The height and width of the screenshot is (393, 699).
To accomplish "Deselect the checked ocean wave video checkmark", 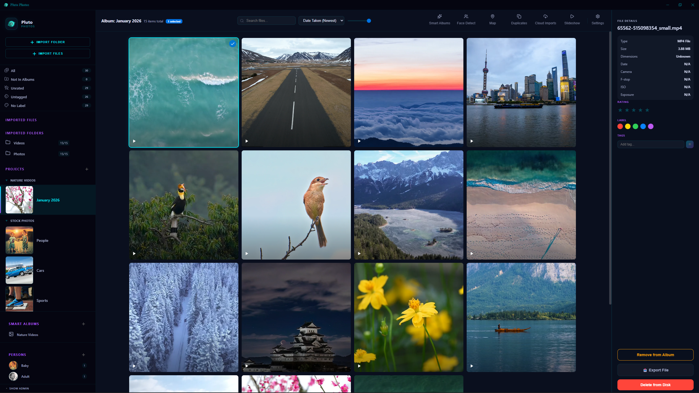I will point(232,44).
